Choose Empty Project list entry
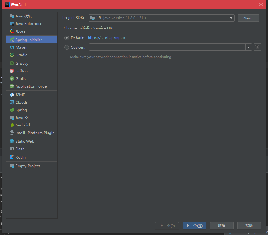Viewport: 268px width, 235px height. (32, 166)
